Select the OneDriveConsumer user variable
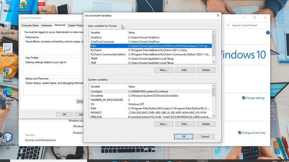Screen dimensions: 289x162 click(151, 42)
